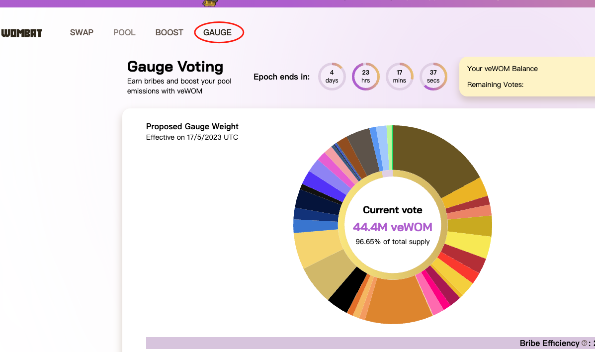Click the chest icon in top banner
595x352 pixels.
pos(210,3)
